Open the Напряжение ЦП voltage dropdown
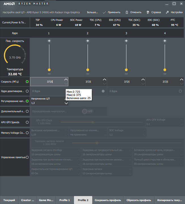This screenshot has height=204, width=185. 66,103
